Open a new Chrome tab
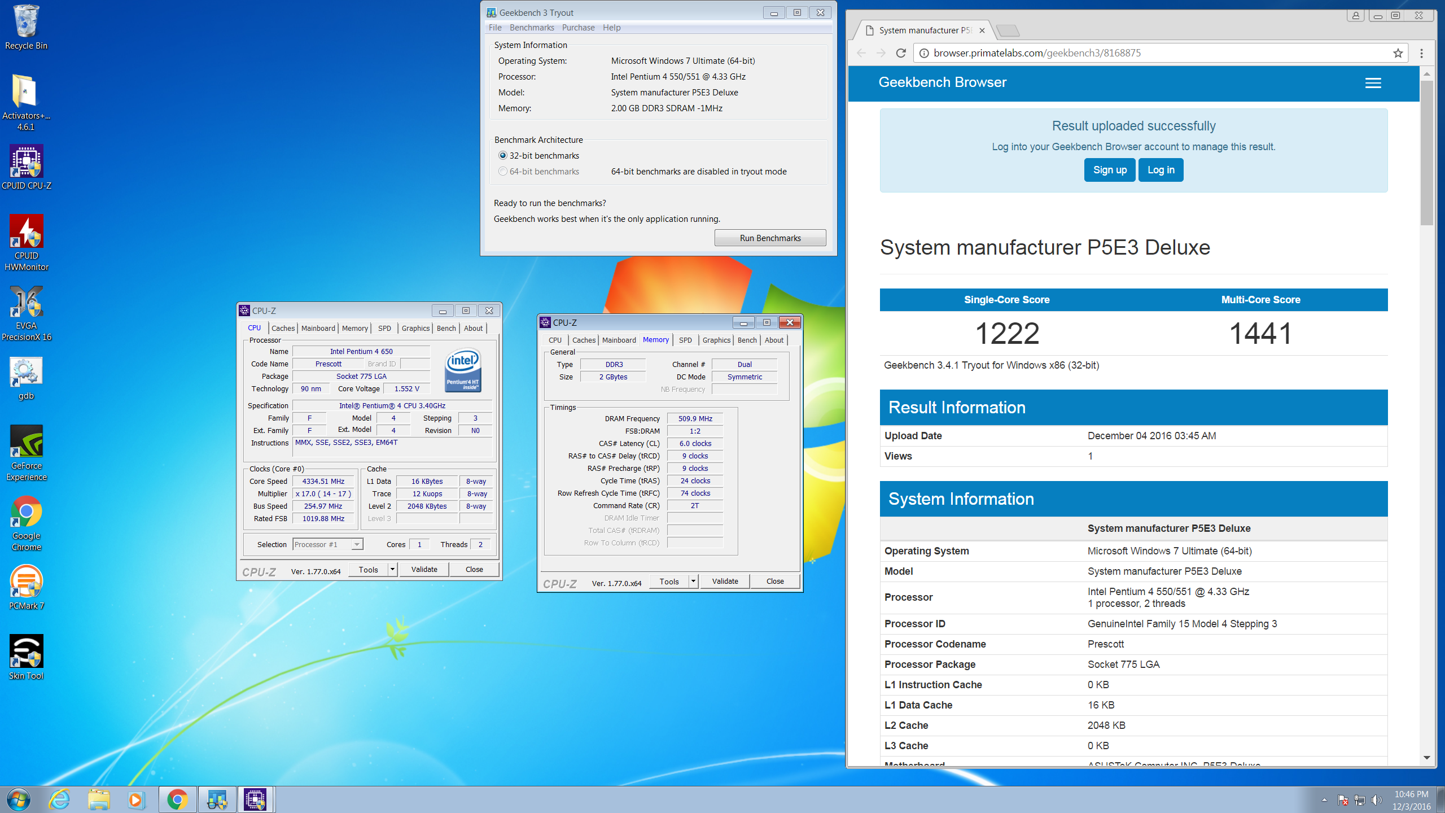 [x=1008, y=30]
